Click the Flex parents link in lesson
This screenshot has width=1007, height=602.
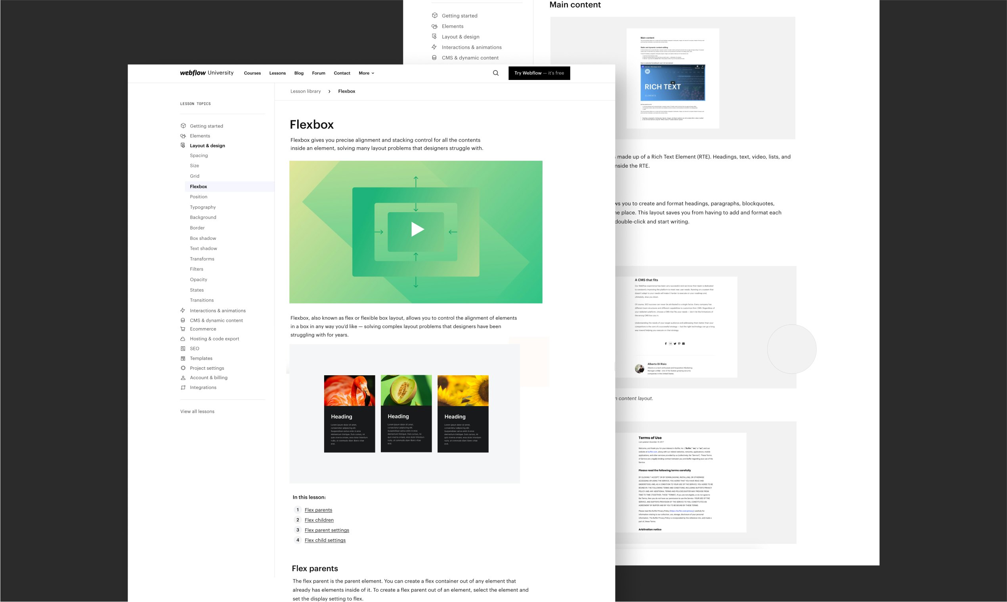[319, 509]
